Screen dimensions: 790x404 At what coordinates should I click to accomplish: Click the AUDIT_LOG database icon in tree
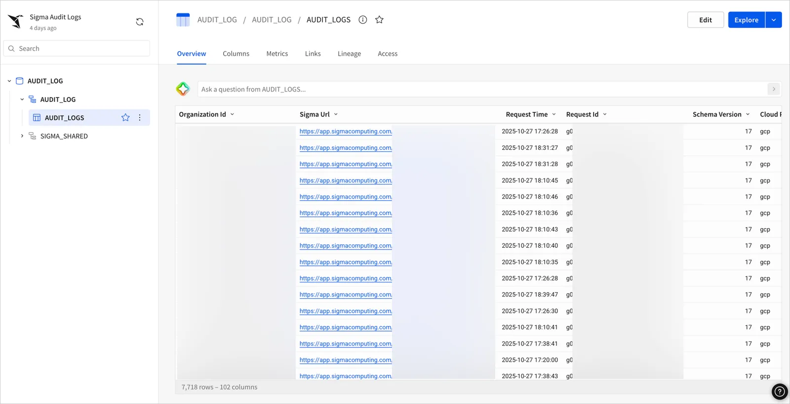coord(20,81)
